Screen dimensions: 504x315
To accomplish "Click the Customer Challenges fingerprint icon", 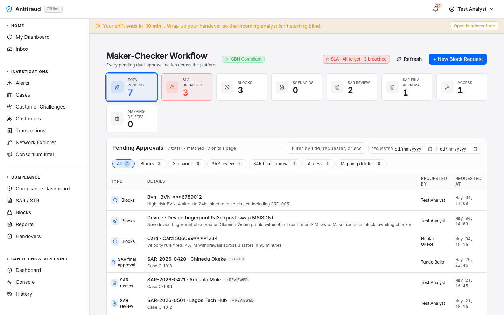I will [x=10, y=107].
